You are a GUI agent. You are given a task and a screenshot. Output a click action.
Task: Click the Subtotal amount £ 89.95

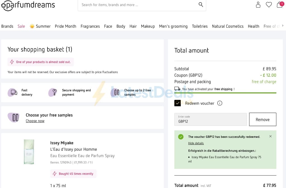(x=270, y=69)
